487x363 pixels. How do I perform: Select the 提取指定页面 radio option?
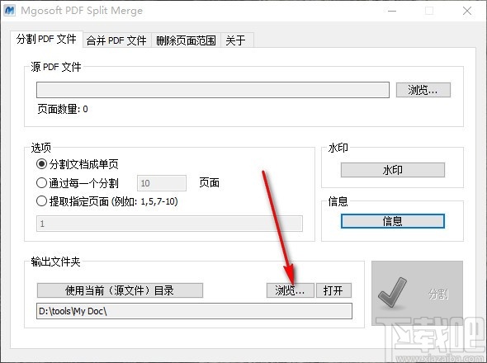107,201
